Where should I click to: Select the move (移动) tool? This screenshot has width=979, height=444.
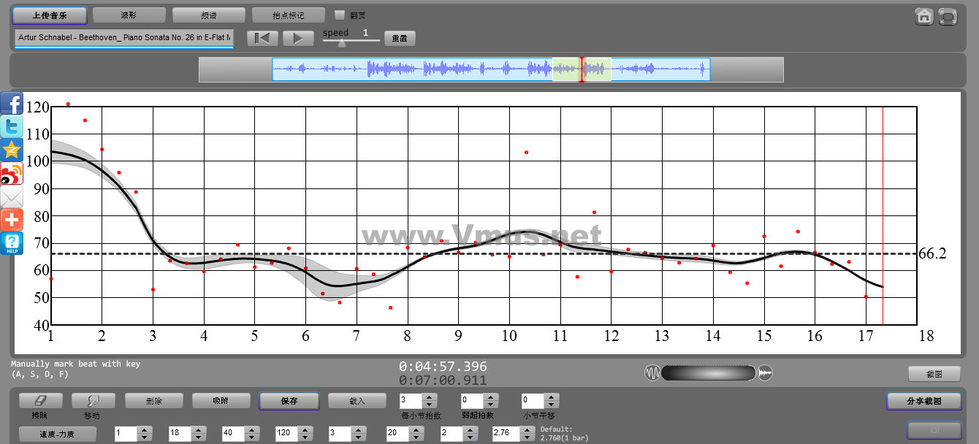click(93, 401)
